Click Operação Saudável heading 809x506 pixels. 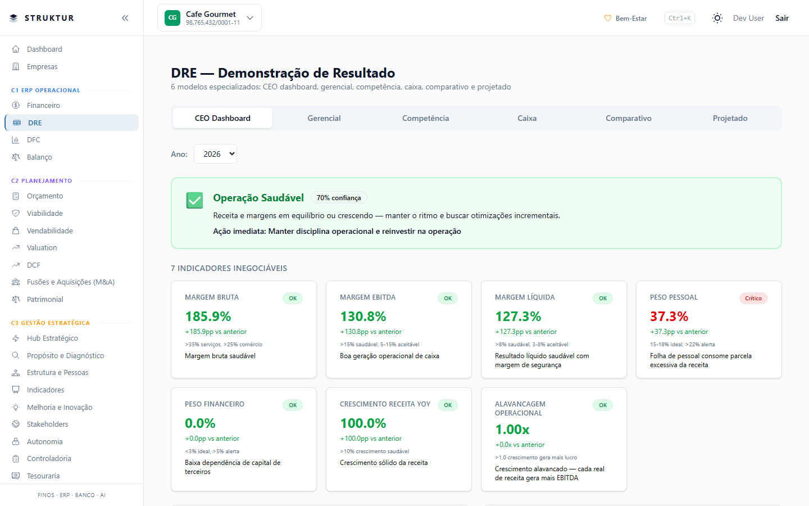point(258,198)
